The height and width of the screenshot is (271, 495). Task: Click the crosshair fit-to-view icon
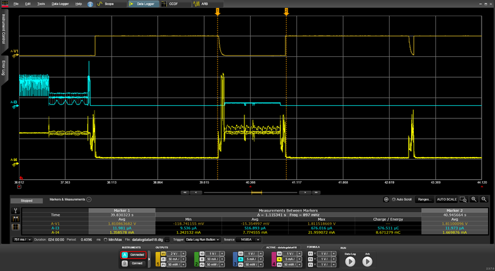[386, 199]
